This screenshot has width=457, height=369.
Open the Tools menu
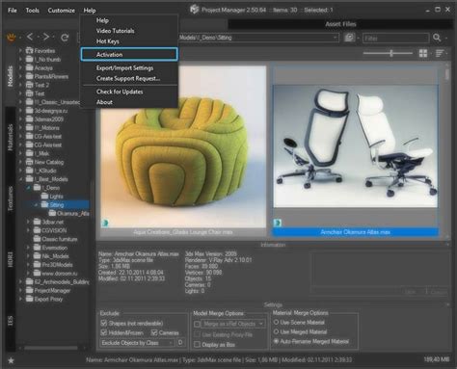pos(33,11)
